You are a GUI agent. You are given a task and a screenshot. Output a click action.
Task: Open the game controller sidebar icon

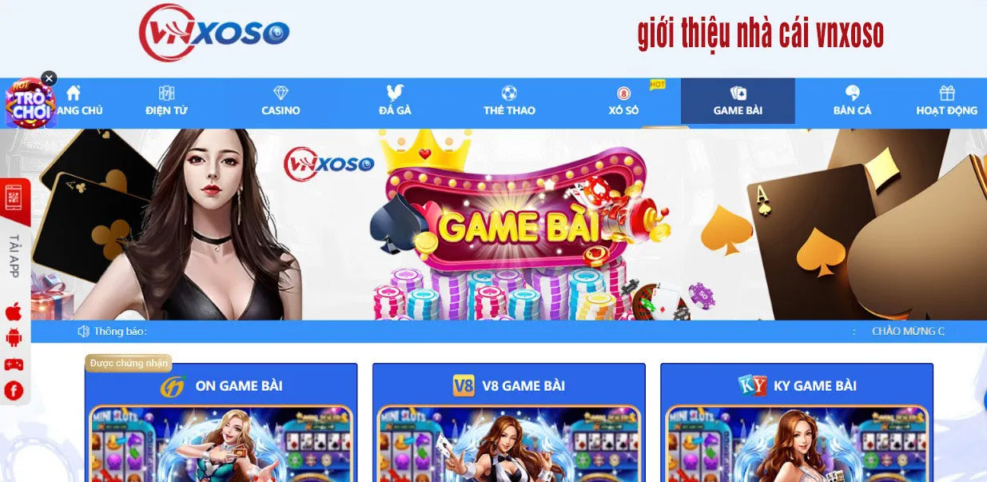(x=14, y=364)
